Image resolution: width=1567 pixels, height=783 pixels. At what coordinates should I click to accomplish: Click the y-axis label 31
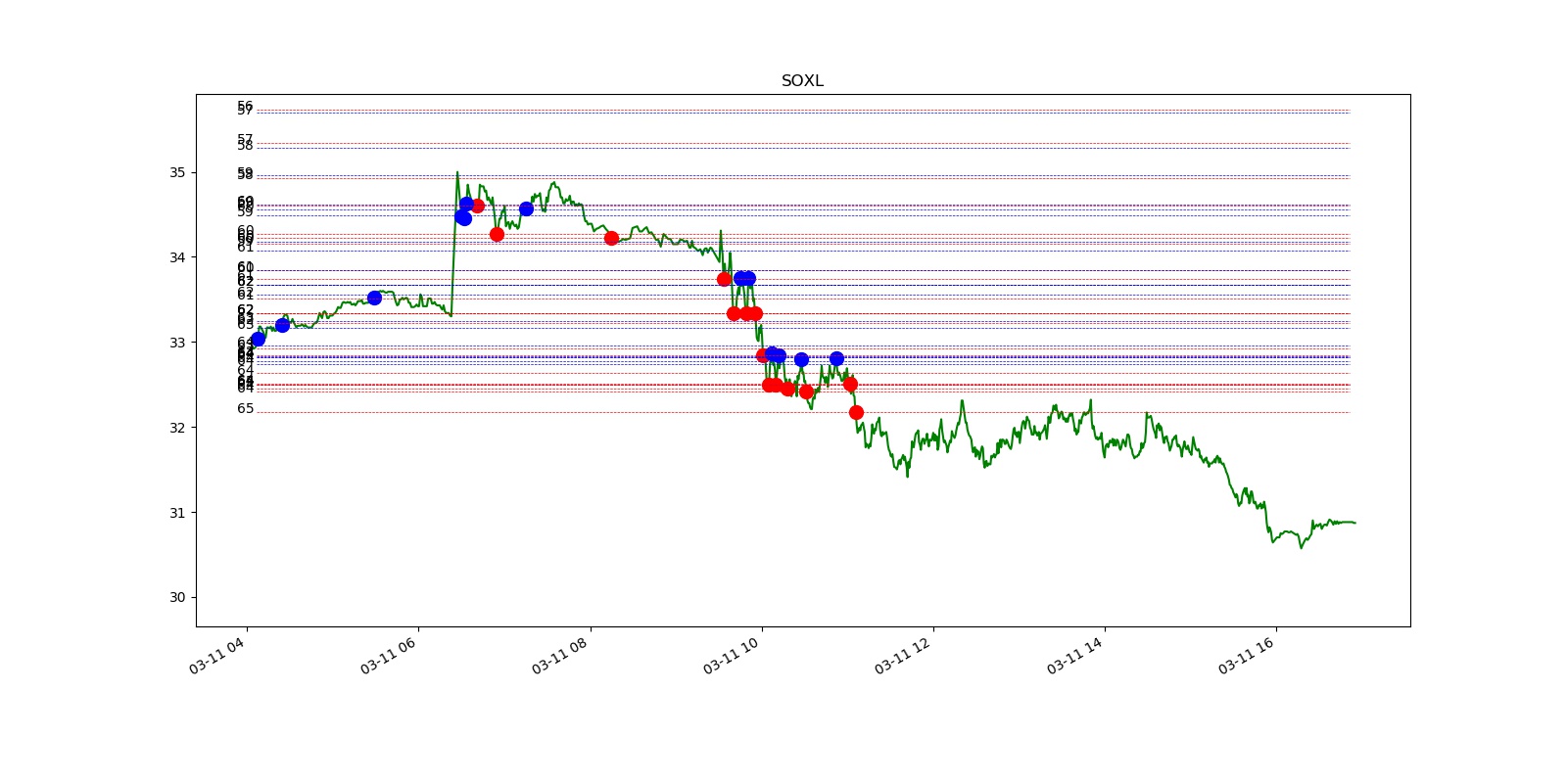pos(177,513)
